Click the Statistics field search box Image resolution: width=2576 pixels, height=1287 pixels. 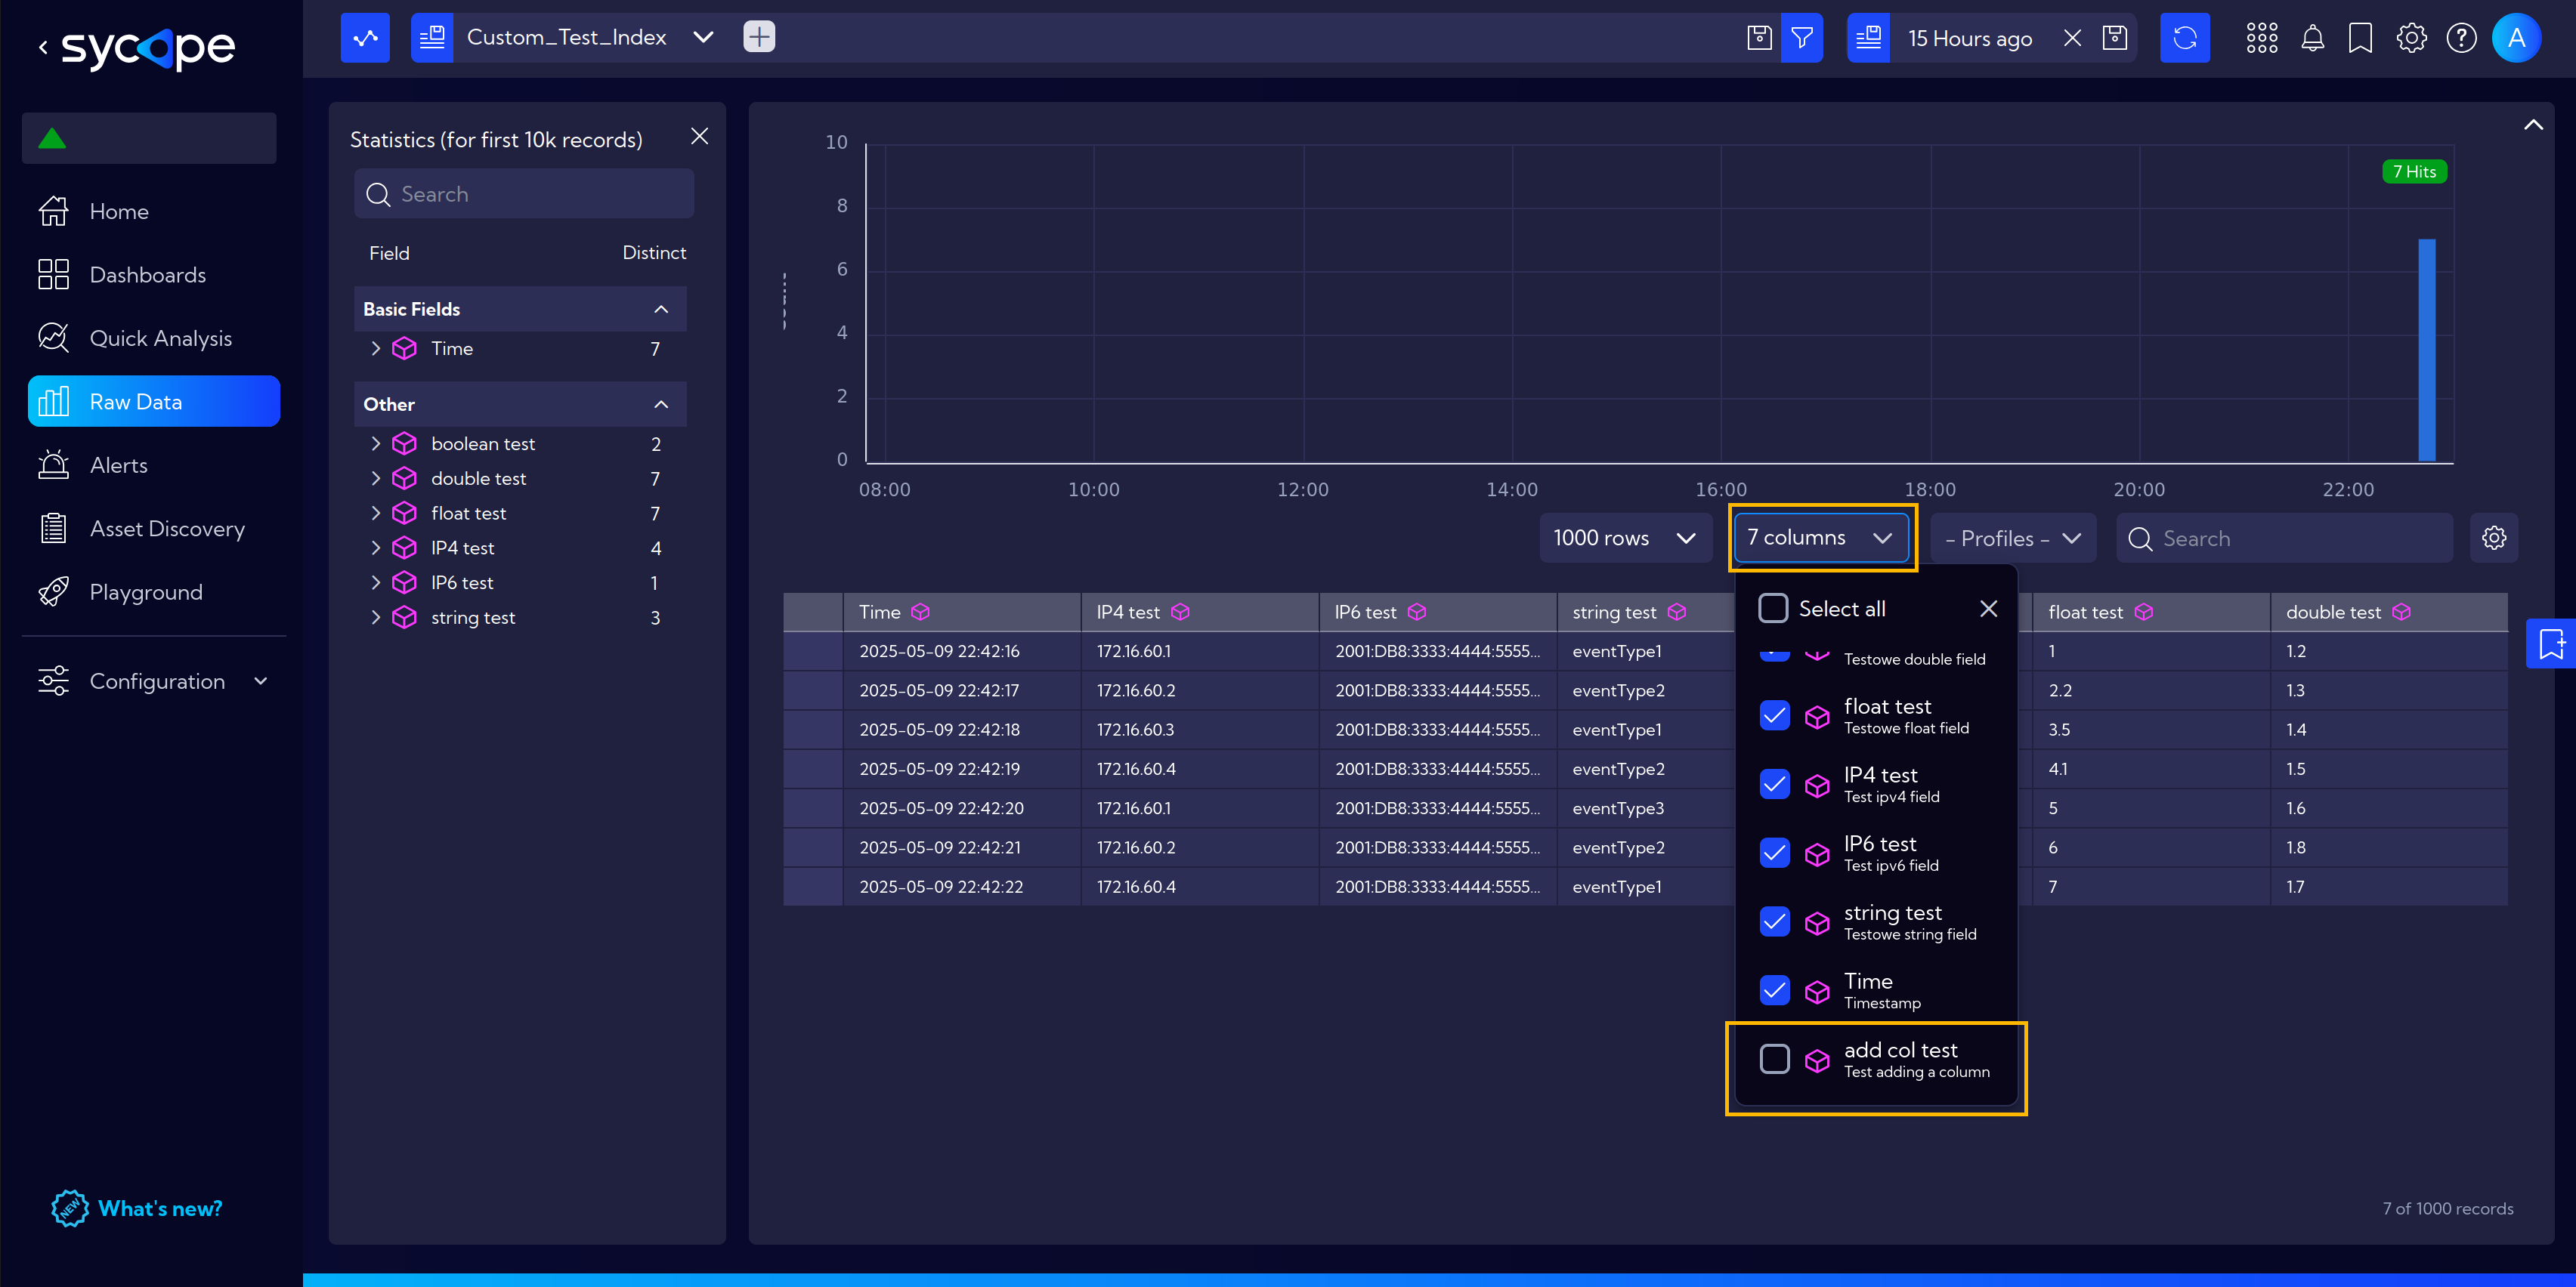(524, 194)
